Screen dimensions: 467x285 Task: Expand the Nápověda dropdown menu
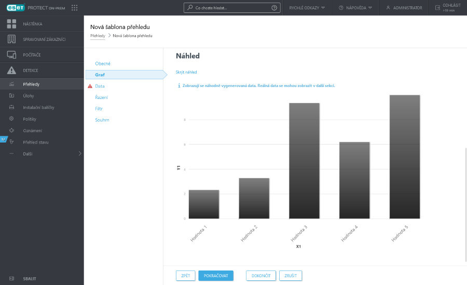coord(370,8)
